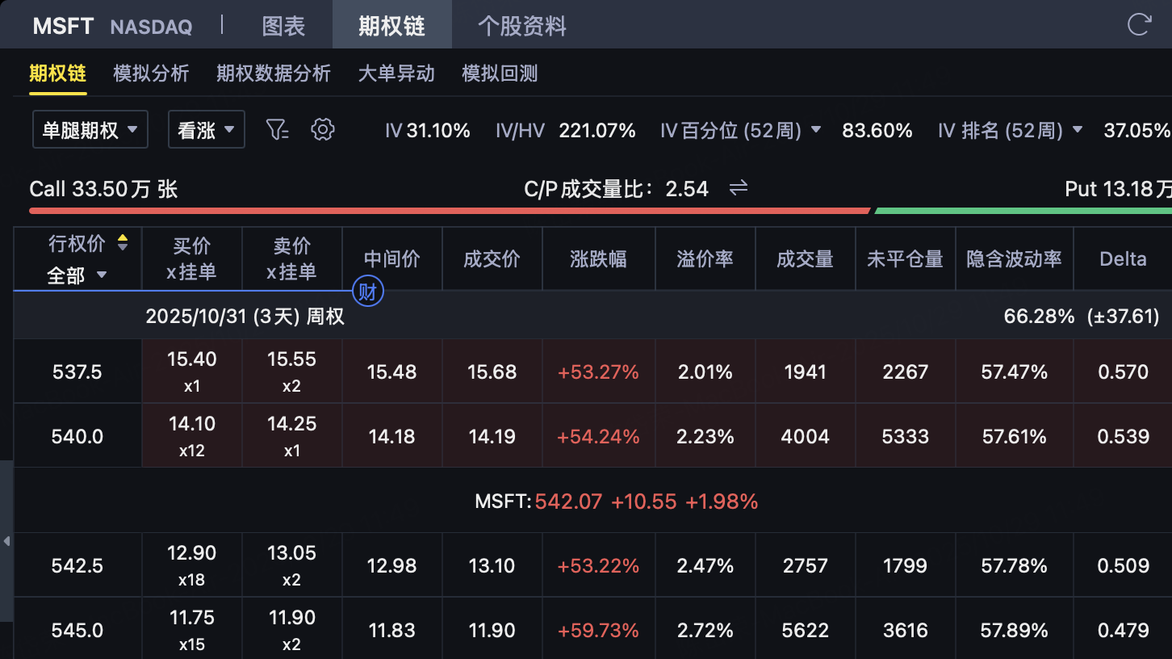Click the refresh icon at top right
The width and height of the screenshot is (1172, 659).
(x=1139, y=24)
